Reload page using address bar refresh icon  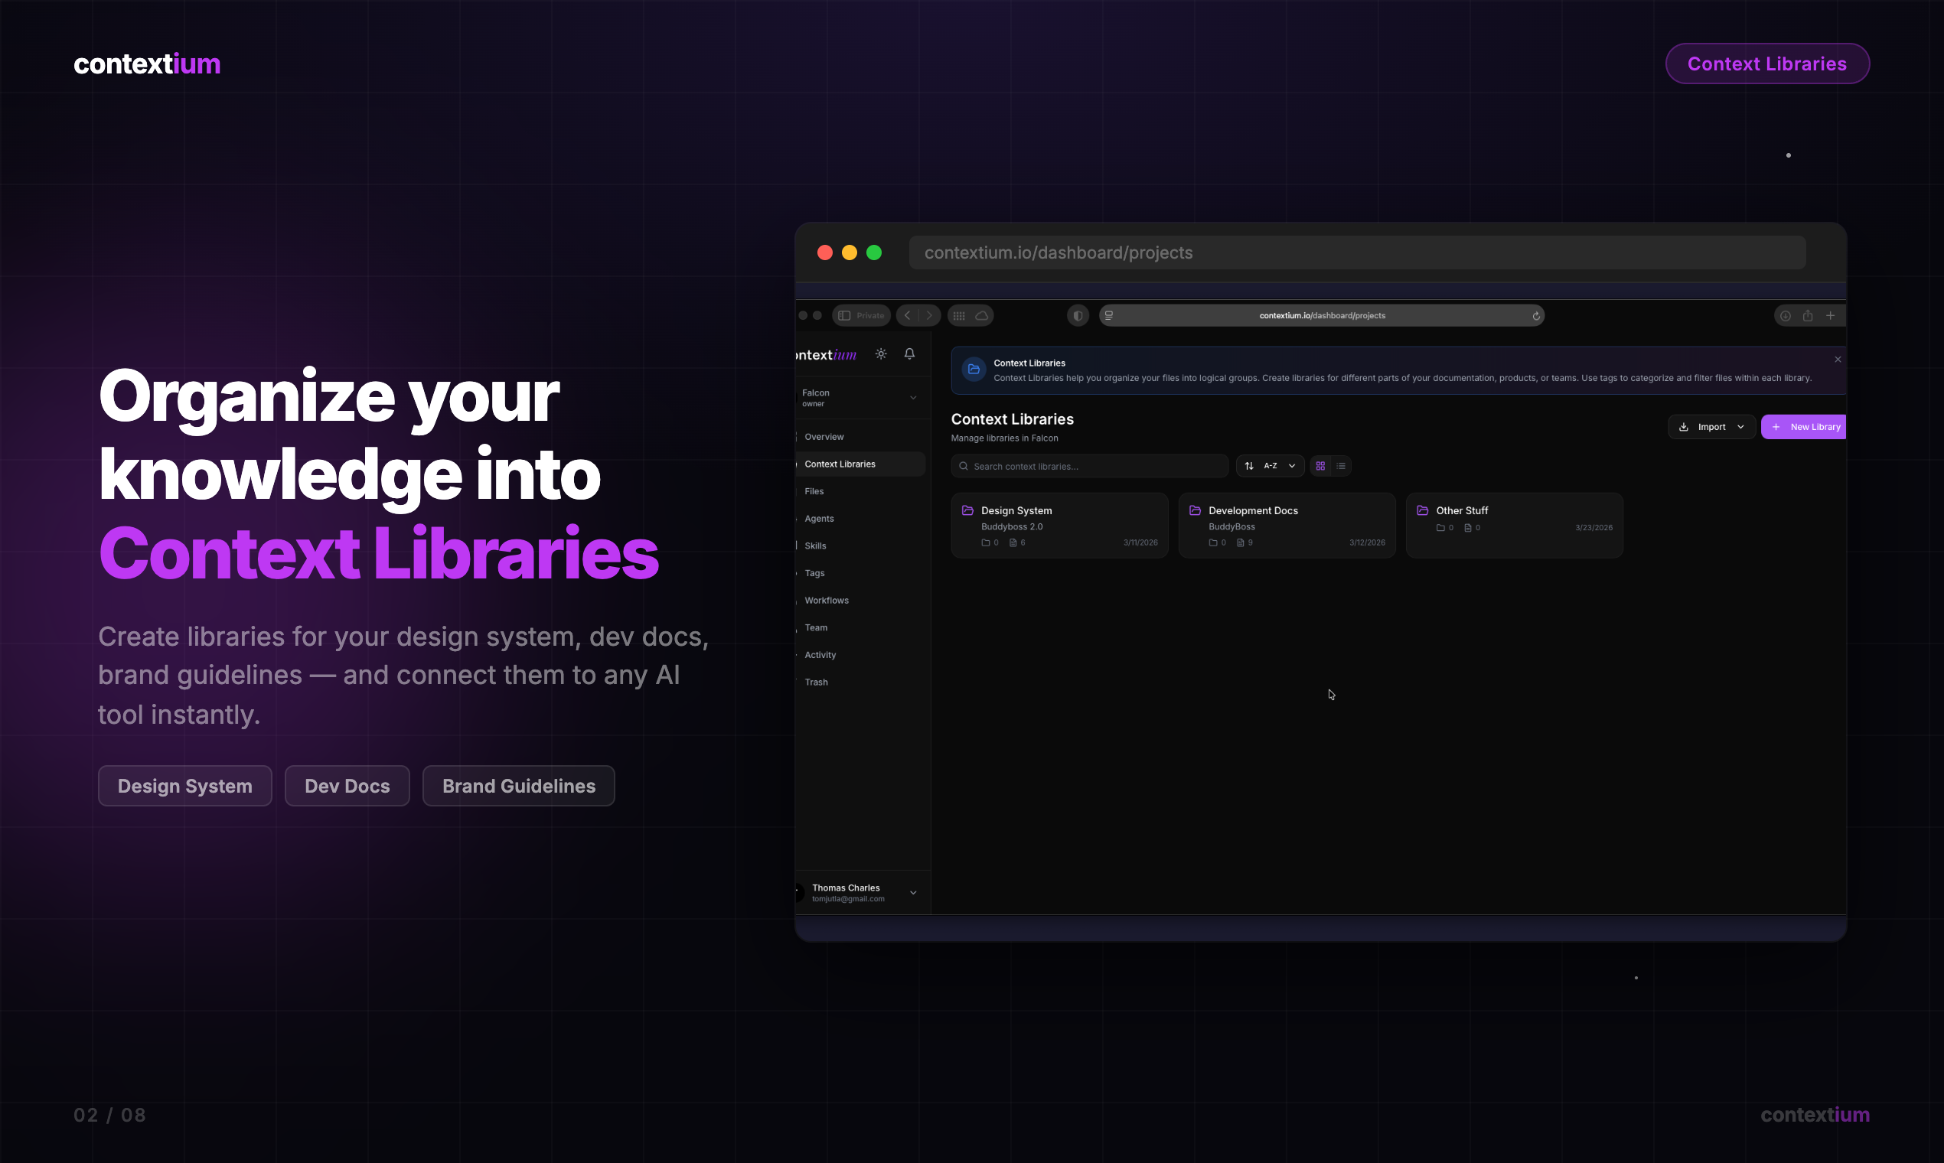pos(1536,316)
